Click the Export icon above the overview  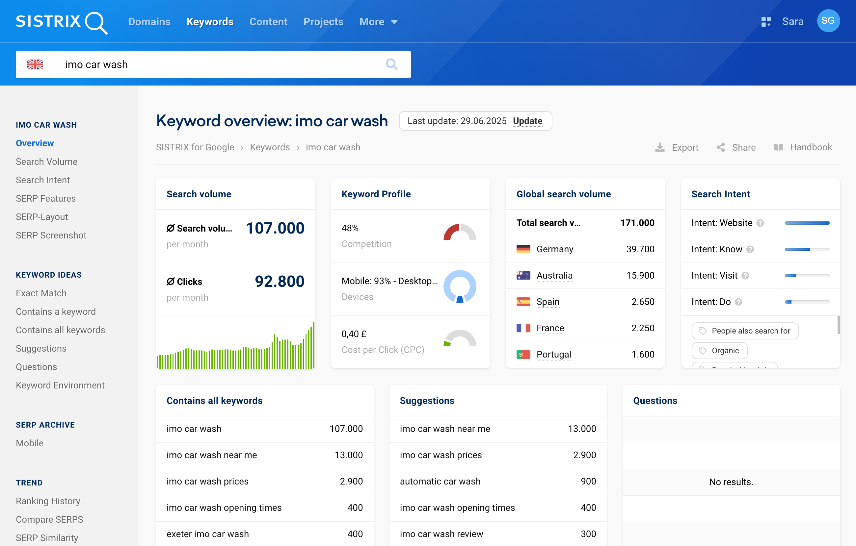coord(660,147)
